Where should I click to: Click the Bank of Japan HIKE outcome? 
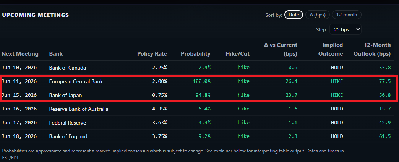point(337,95)
